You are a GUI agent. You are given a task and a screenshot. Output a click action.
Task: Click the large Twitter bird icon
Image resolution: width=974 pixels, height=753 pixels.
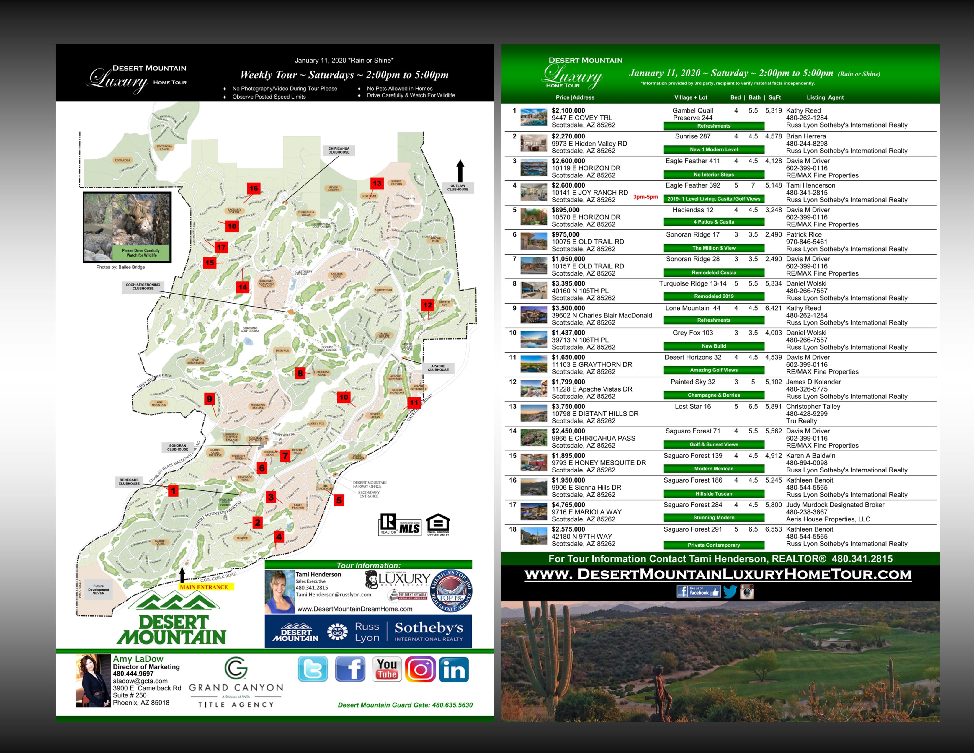[313, 669]
